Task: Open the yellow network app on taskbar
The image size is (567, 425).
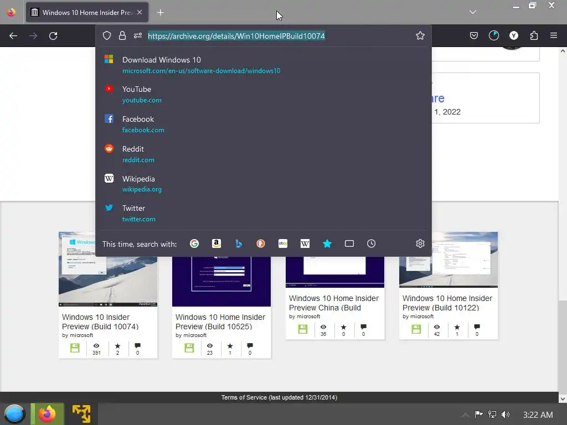Action: tap(81, 414)
